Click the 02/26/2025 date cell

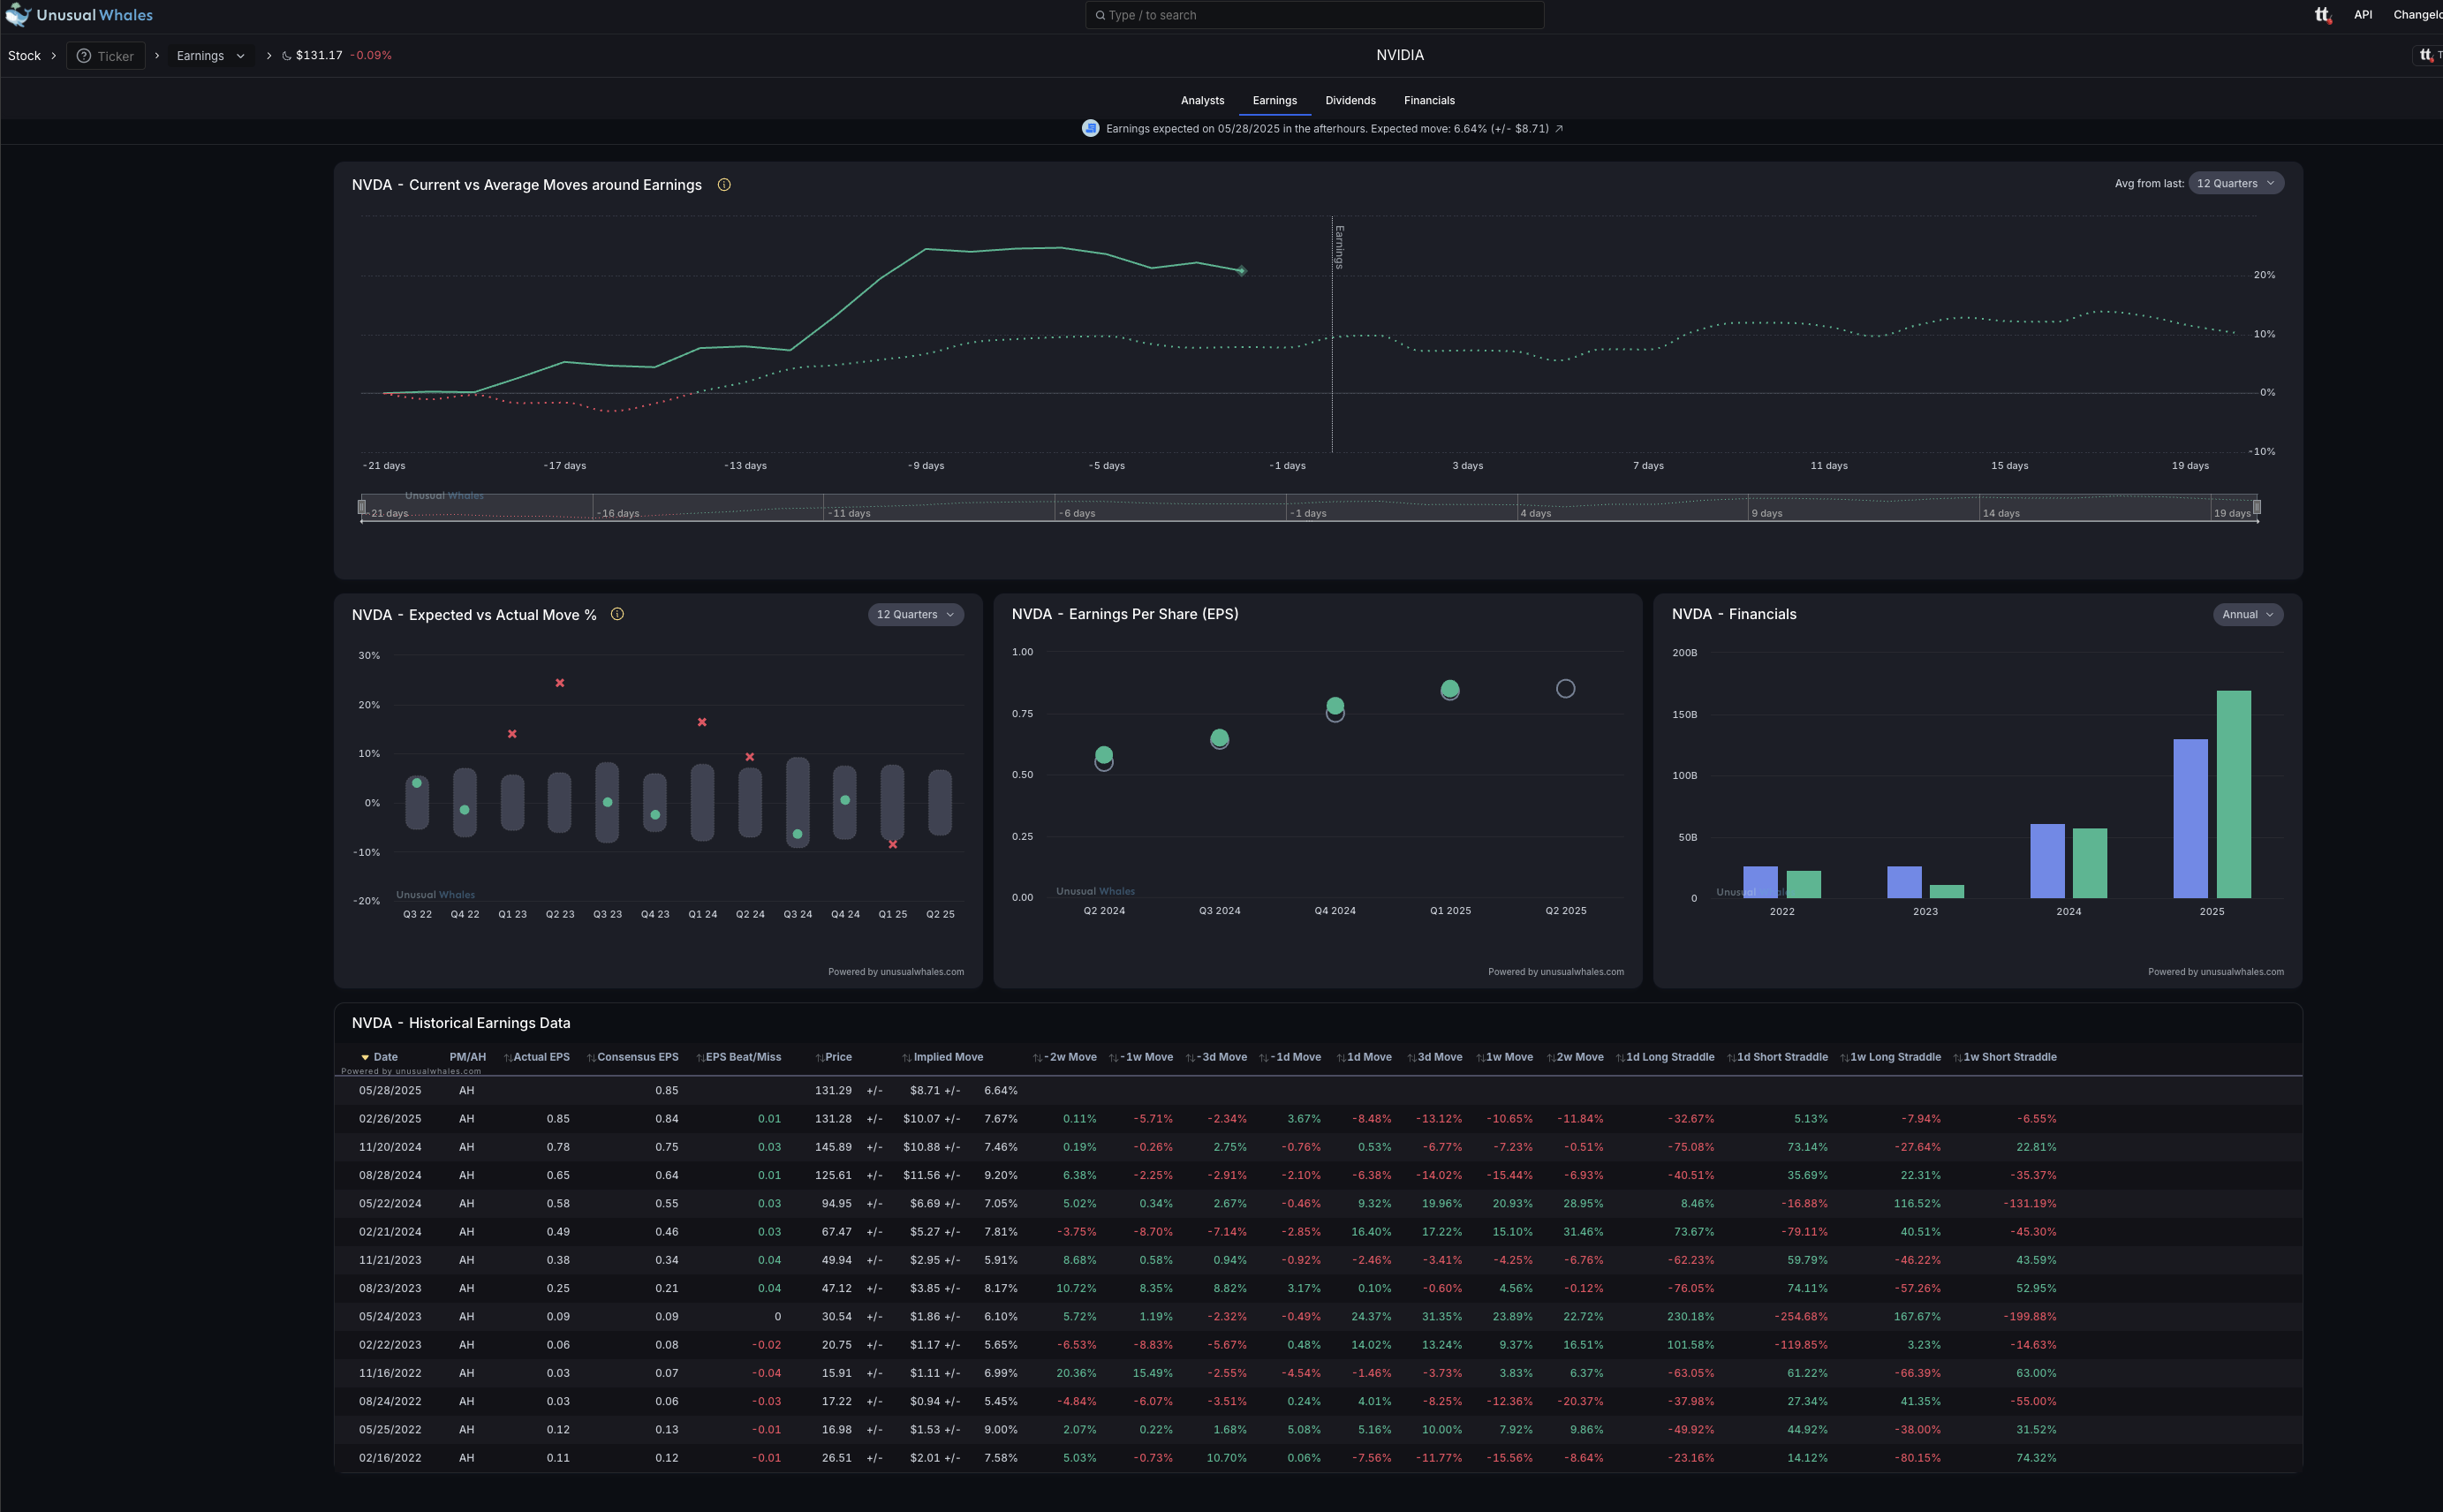pyautogui.click(x=390, y=1118)
